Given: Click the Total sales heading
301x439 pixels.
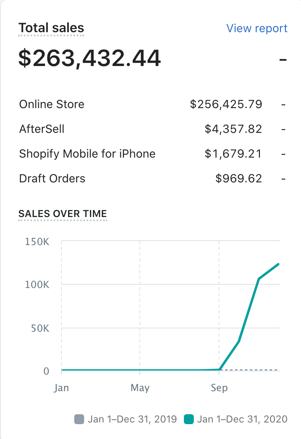Looking at the screenshot, I should (x=52, y=28).
